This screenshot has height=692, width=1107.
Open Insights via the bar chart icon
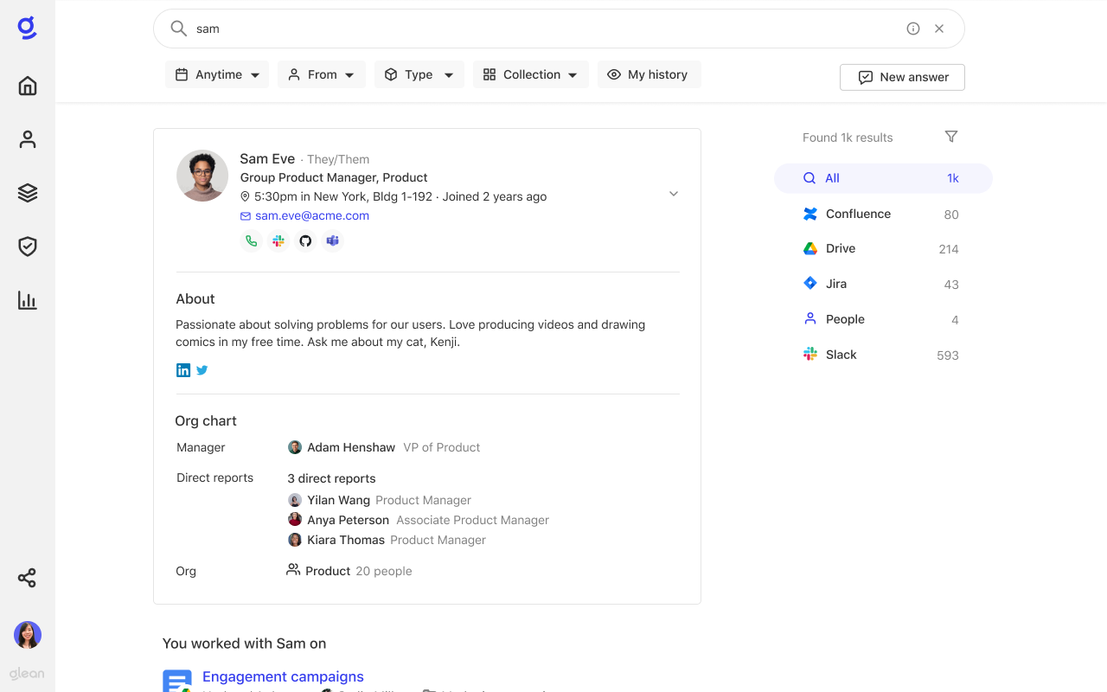27,300
